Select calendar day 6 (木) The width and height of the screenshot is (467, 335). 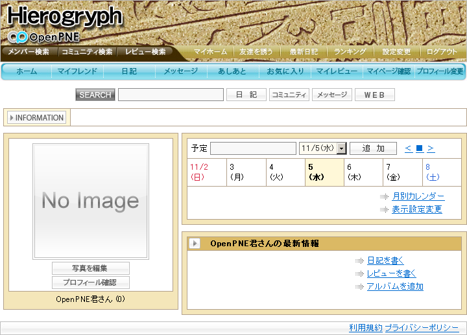(364, 172)
